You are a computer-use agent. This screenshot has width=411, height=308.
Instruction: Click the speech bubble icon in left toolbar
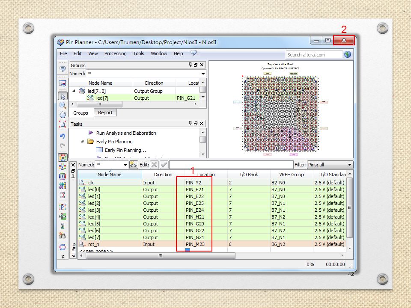[x=63, y=69]
